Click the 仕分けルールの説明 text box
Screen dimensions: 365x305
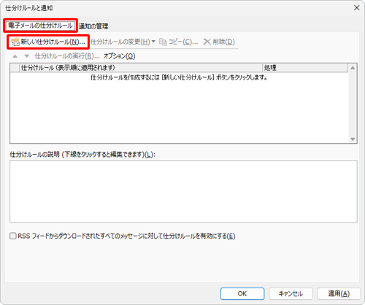pos(183,191)
